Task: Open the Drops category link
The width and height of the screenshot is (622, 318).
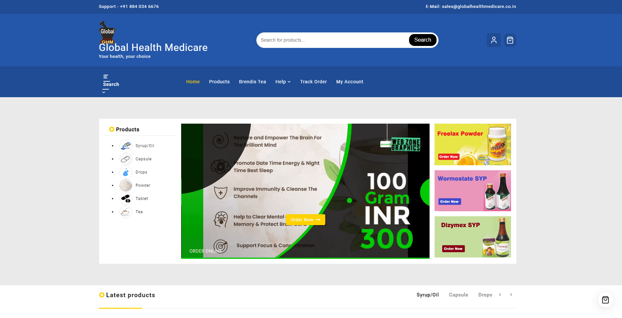Action: [x=141, y=172]
